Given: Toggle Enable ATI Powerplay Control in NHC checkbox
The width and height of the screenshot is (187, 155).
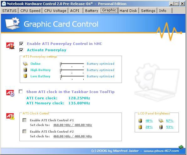Looking at the screenshot, I should point(21,44).
